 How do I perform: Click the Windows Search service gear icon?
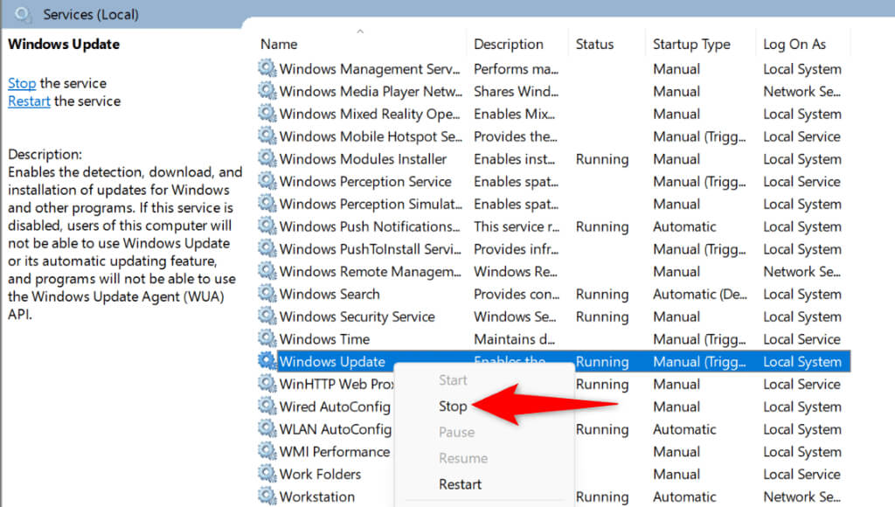click(267, 295)
